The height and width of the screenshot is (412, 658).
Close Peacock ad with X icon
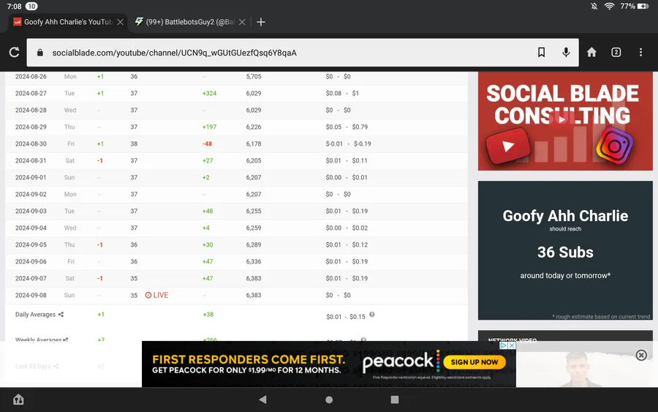point(512,345)
